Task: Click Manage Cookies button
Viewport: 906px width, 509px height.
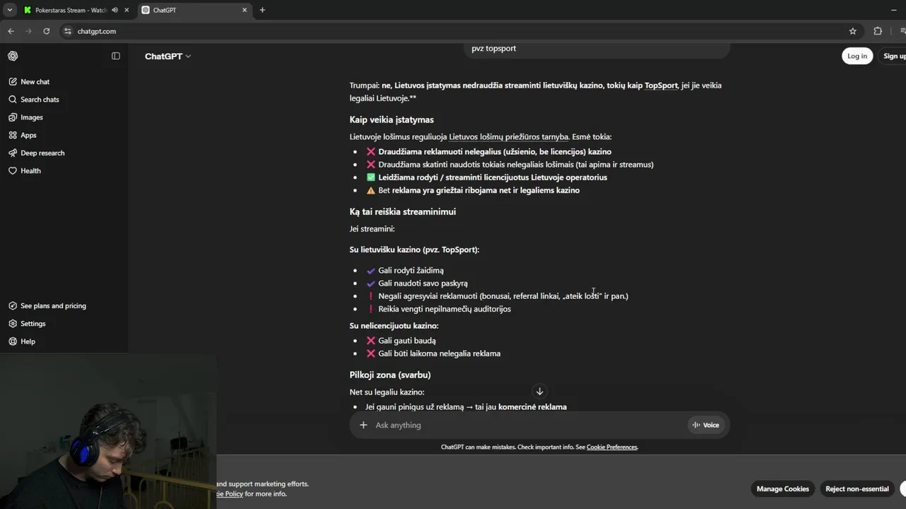Action: pyautogui.click(x=783, y=488)
